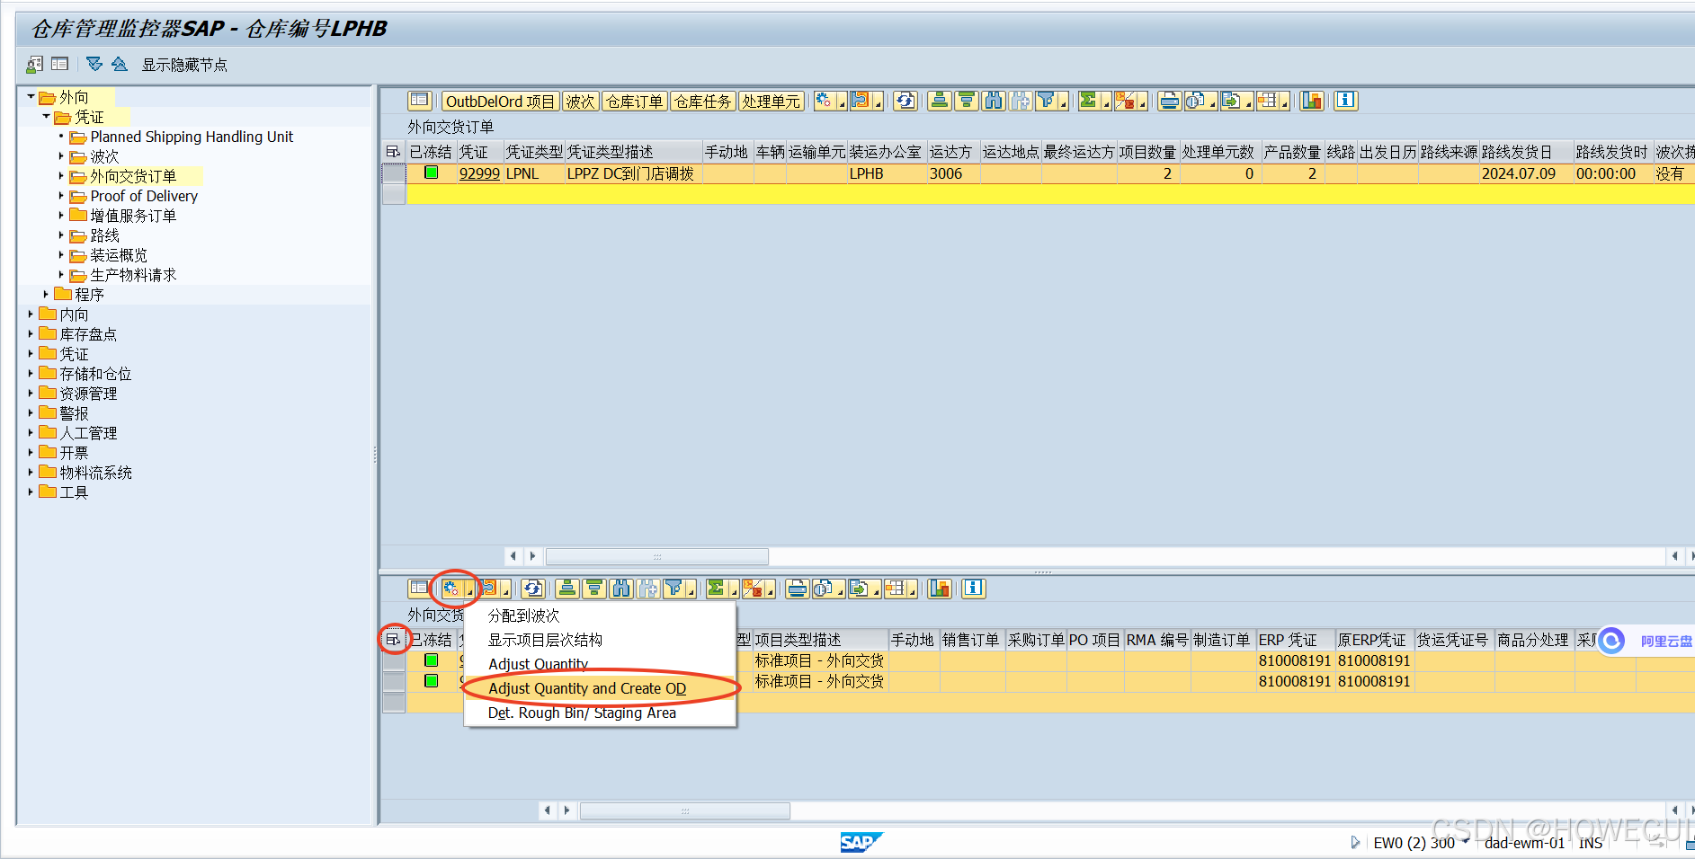This screenshot has height=859, width=1695.
Task: Click lower table horizontal scrollbar thumb
Action: (685, 810)
